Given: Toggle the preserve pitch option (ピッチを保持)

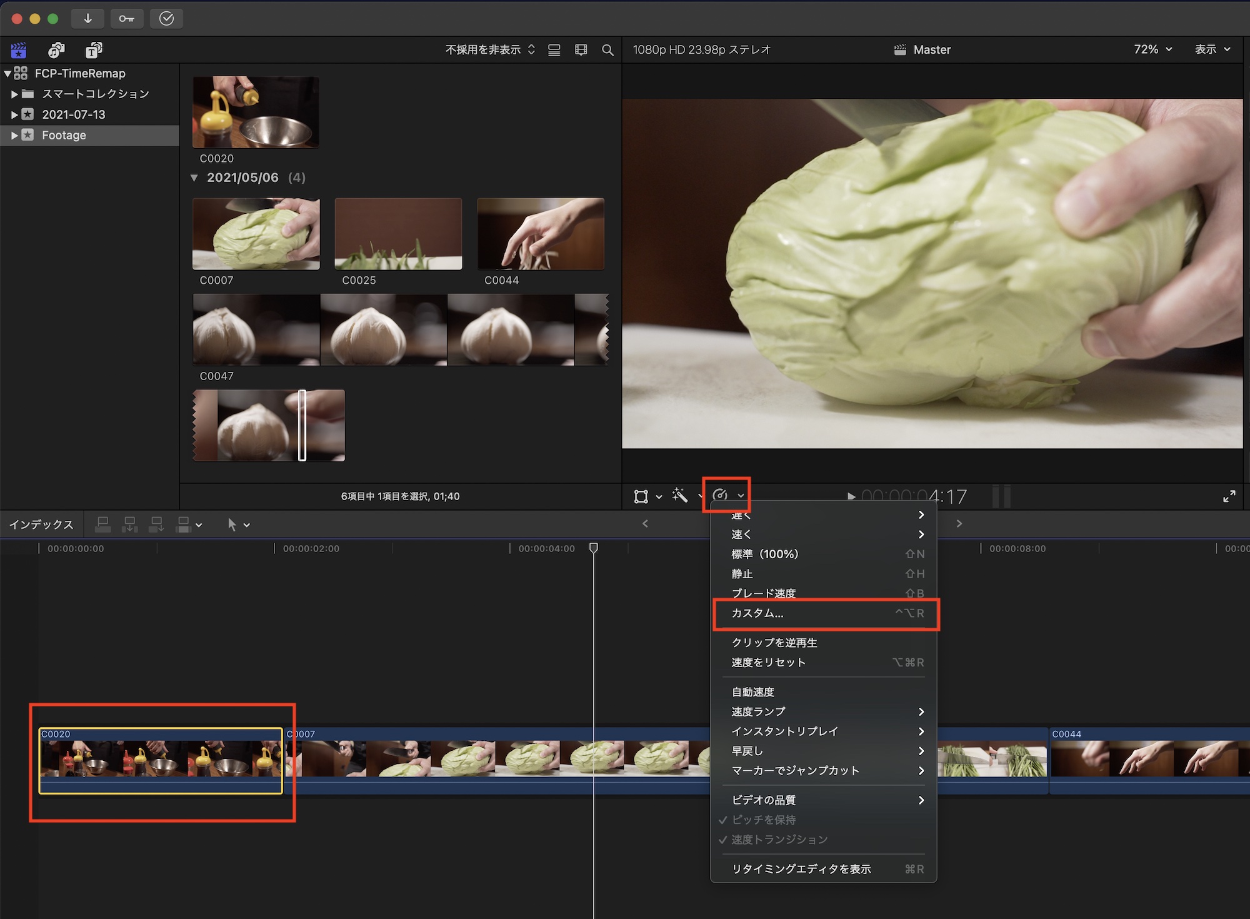Looking at the screenshot, I should (x=763, y=820).
